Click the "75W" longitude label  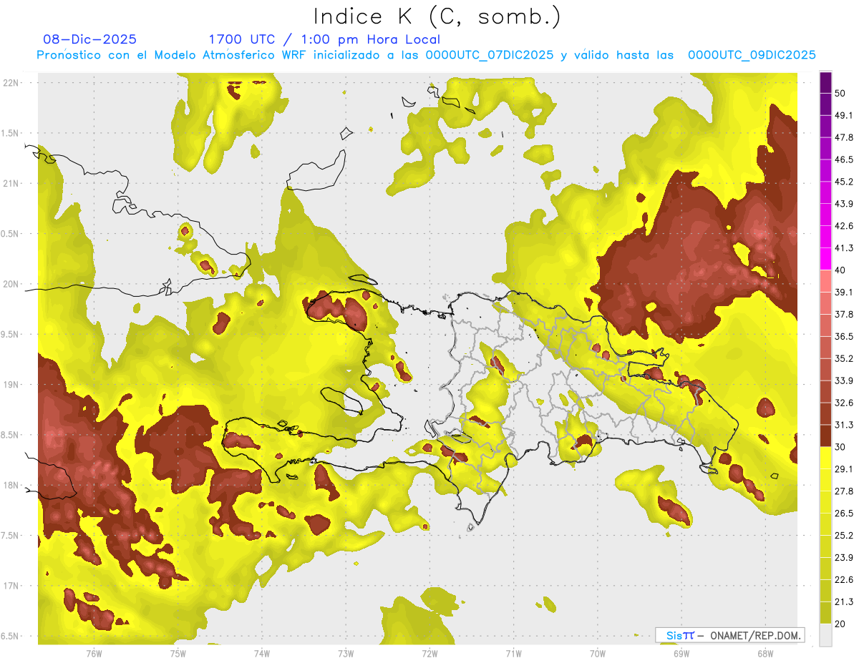pyautogui.click(x=178, y=653)
